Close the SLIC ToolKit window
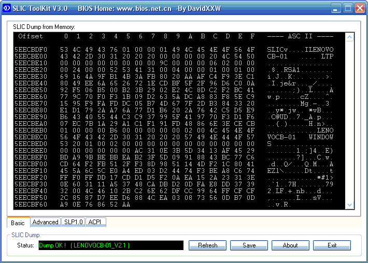Image resolution: width=368 pixels, height=263 pixels. point(360,8)
